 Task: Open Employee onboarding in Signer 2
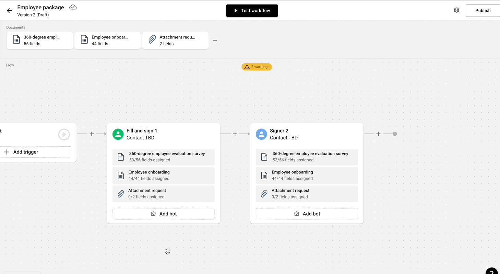(307, 175)
